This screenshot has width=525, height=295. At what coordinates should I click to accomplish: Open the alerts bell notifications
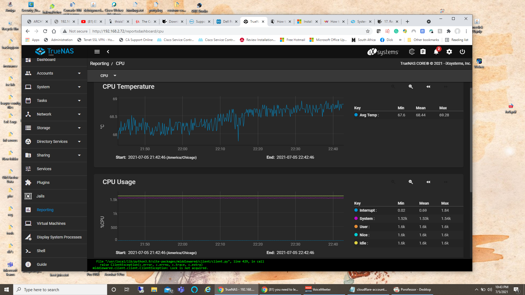click(x=436, y=52)
